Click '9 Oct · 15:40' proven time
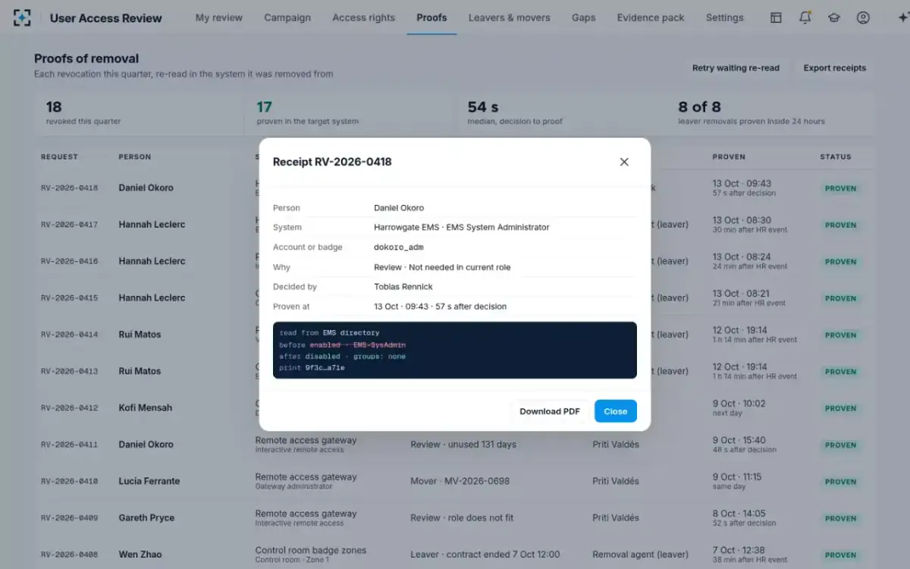Screen dimensions: 910x569 click(739, 440)
